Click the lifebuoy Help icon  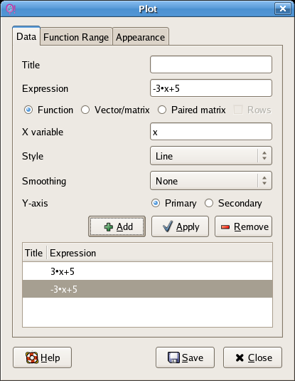pos(32,357)
